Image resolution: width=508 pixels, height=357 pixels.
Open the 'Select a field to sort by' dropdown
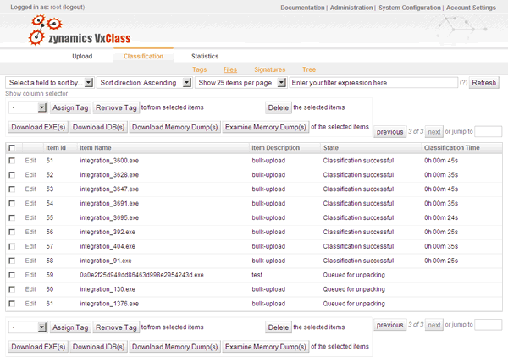(49, 83)
